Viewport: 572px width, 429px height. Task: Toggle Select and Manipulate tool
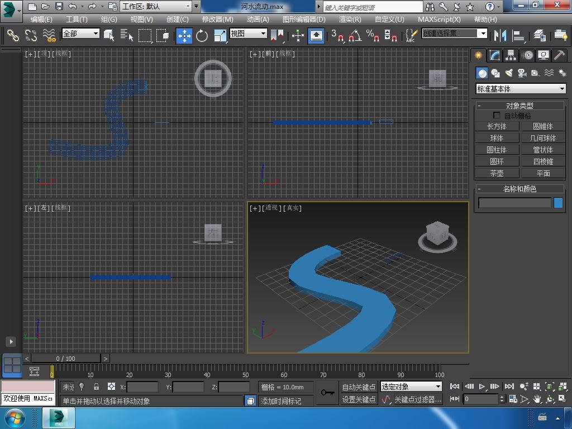298,35
